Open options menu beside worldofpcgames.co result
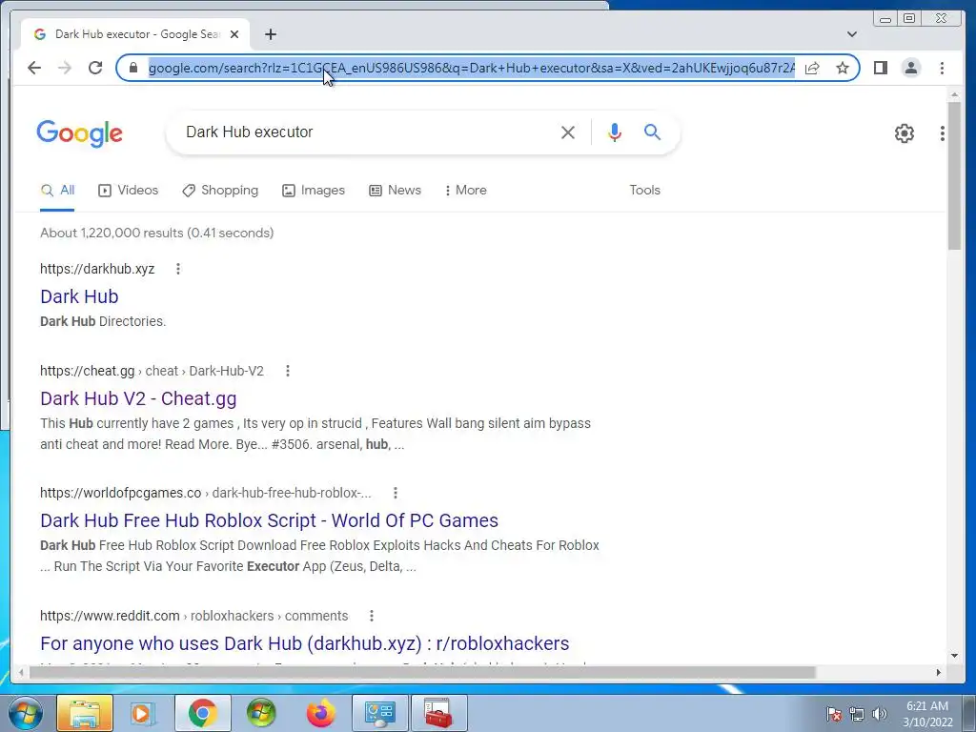This screenshot has height=732, width=976. click(396, 493)
